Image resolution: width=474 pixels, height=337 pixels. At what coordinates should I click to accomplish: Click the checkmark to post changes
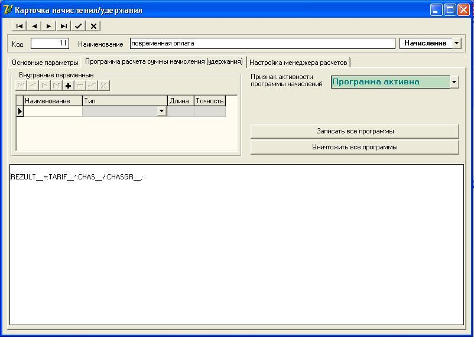point(79,26)
